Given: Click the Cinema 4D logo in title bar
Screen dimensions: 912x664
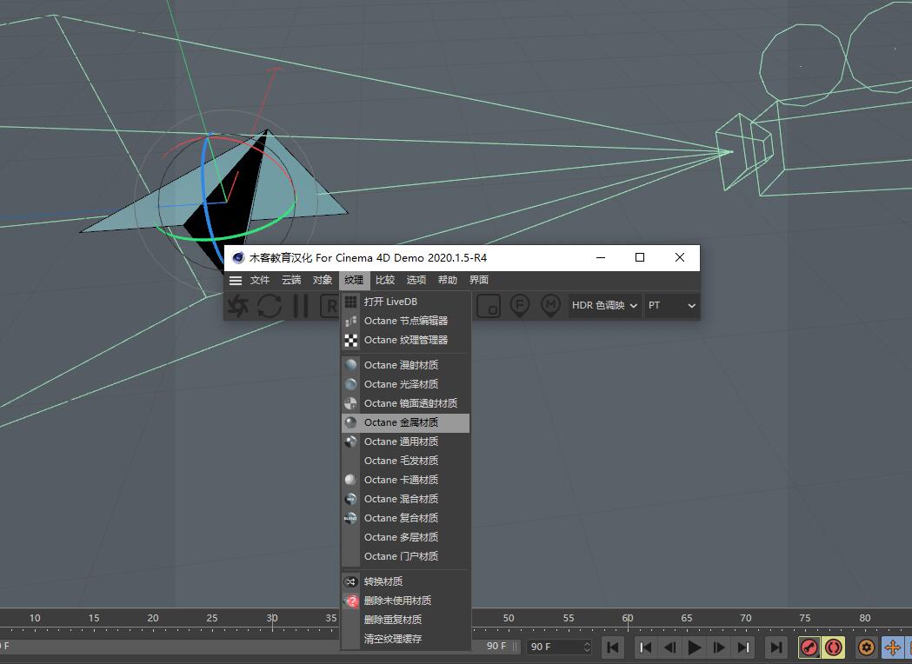Looking at the screenshot, I should pyautogui.click(x=238, y=258).
